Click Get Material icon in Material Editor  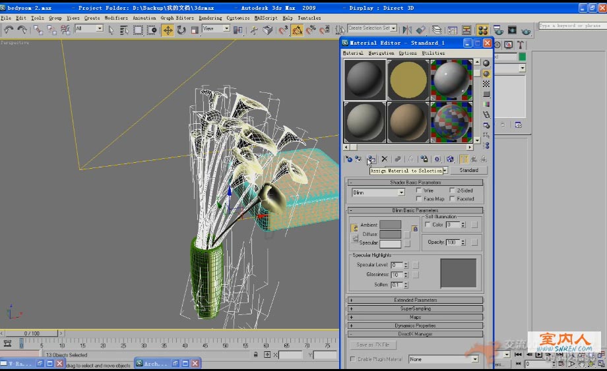(x=348, y=159)
